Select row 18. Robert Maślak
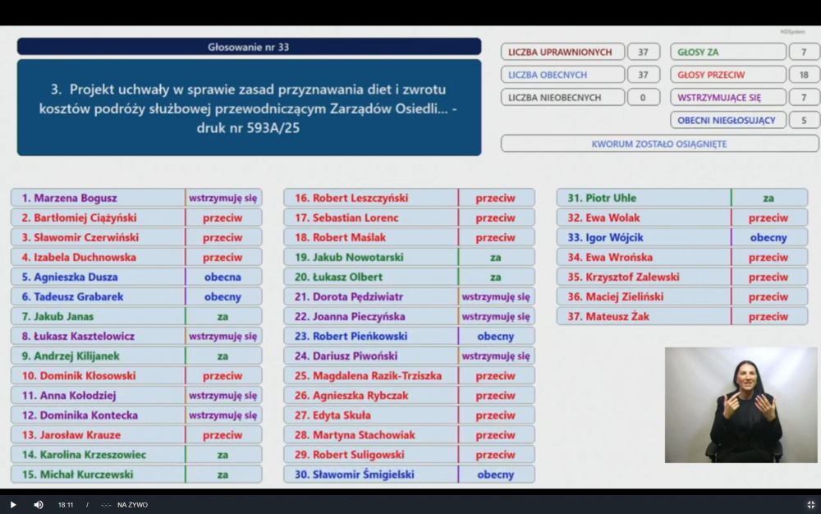This screenshot has height=514, width=821. 409,237
